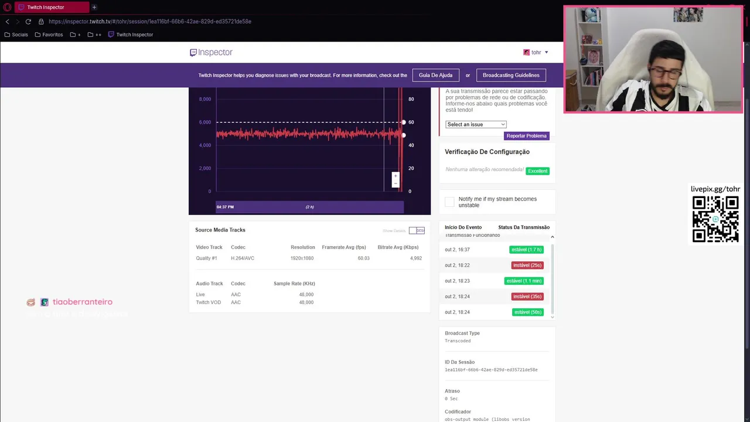Open a new browser tab with plus icon

pyautogui.click(x=94, y=7)
